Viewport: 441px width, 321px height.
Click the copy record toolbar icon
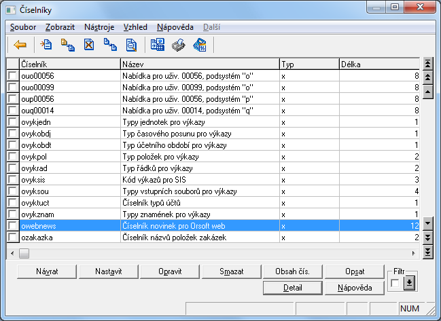click(67, 45)
